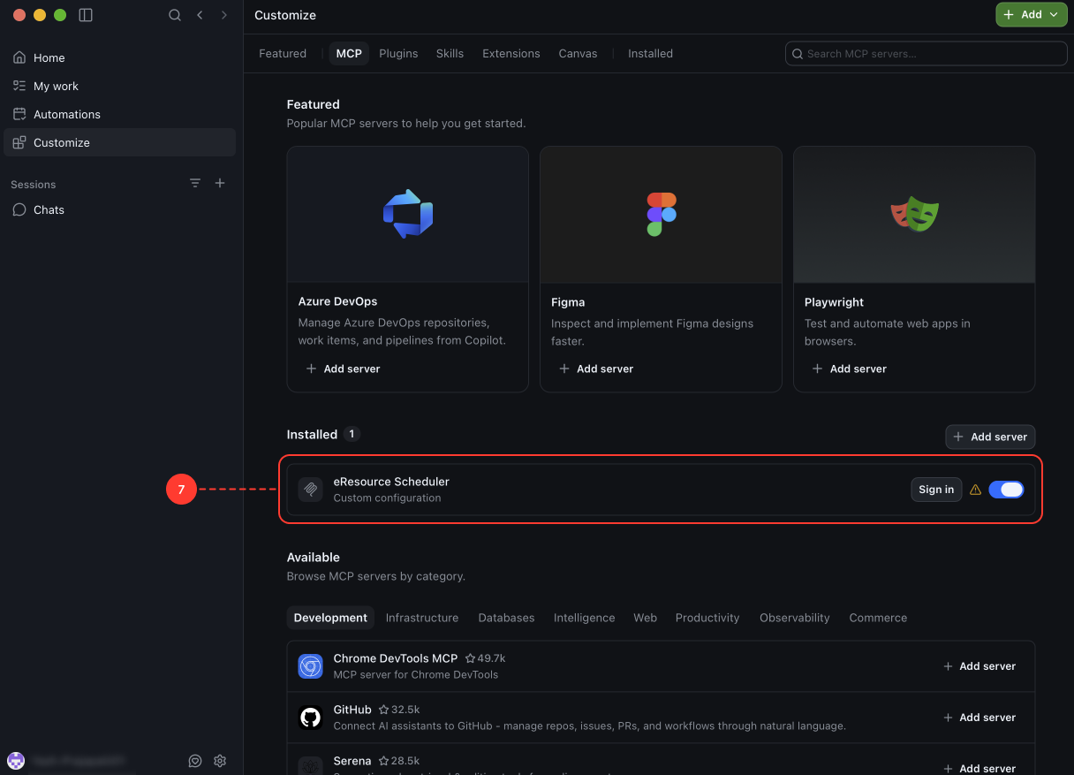The image size is (1074, 775).
Task: Switch to the Extensions tab
Action: coord(511,53)
